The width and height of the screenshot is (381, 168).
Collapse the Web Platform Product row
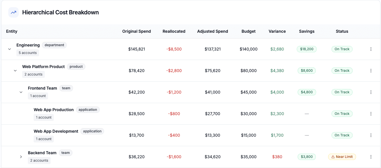click(15, 71)
